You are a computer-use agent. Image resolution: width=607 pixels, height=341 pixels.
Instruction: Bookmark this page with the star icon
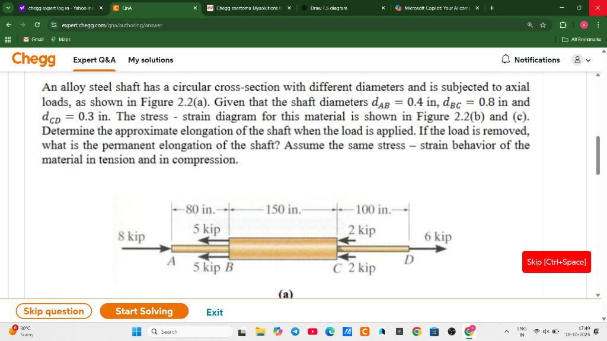(543, 25)
